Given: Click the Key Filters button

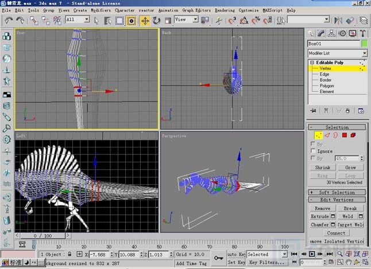Looking at the screenshot, I should (x=267, y=262).
